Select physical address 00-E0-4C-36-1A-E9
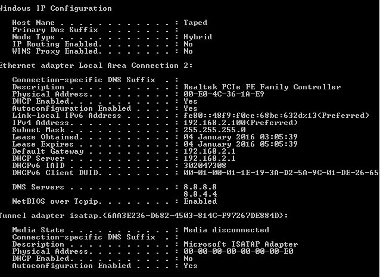Viewport: 380px width, 277px height. click(224, 94)
